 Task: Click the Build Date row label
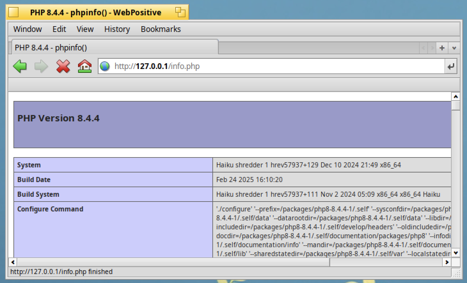(x=34, y=180)
